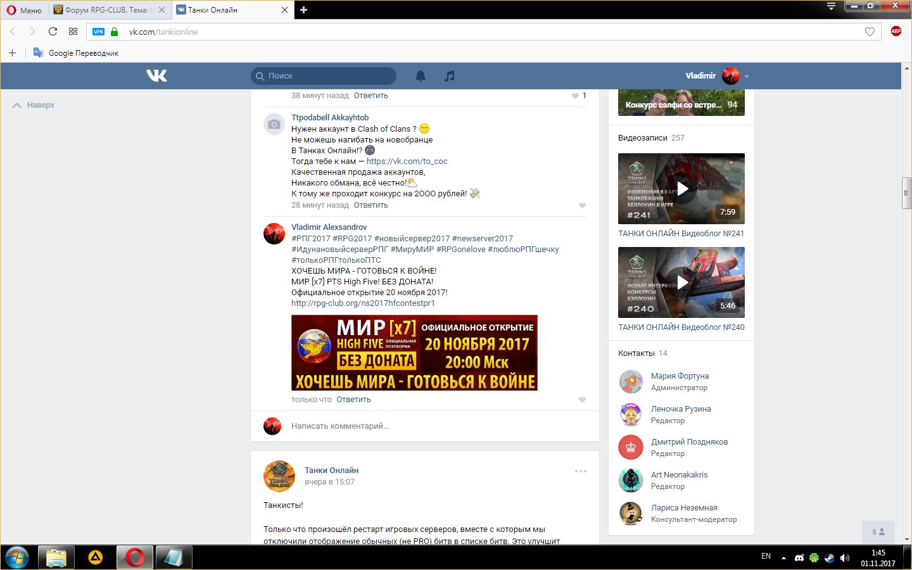Open Google Переводчик bookmark

pos(76,53)
